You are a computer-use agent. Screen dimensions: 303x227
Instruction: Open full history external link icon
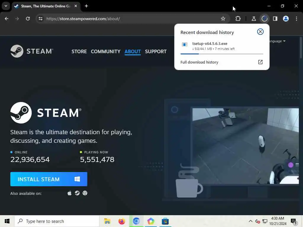point(260,62)
